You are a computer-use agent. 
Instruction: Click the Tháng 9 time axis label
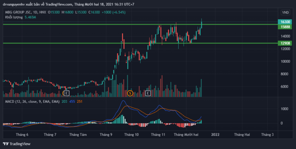coord(106,134)
